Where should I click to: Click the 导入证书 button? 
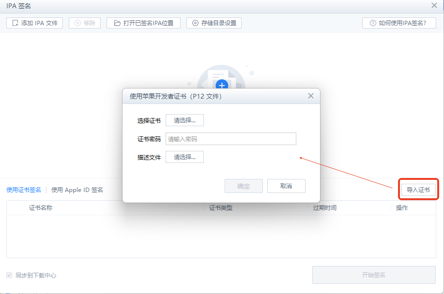(x=418, y=190)
